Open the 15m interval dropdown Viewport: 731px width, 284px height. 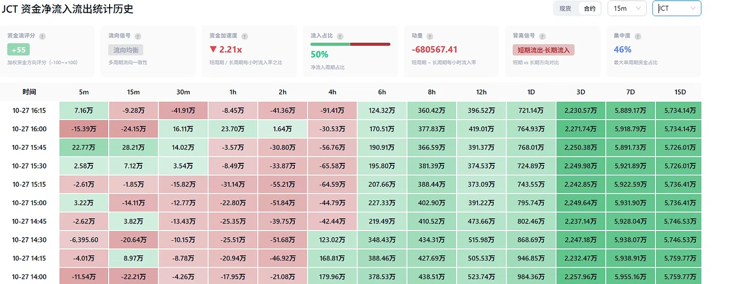tap(627, 8)
